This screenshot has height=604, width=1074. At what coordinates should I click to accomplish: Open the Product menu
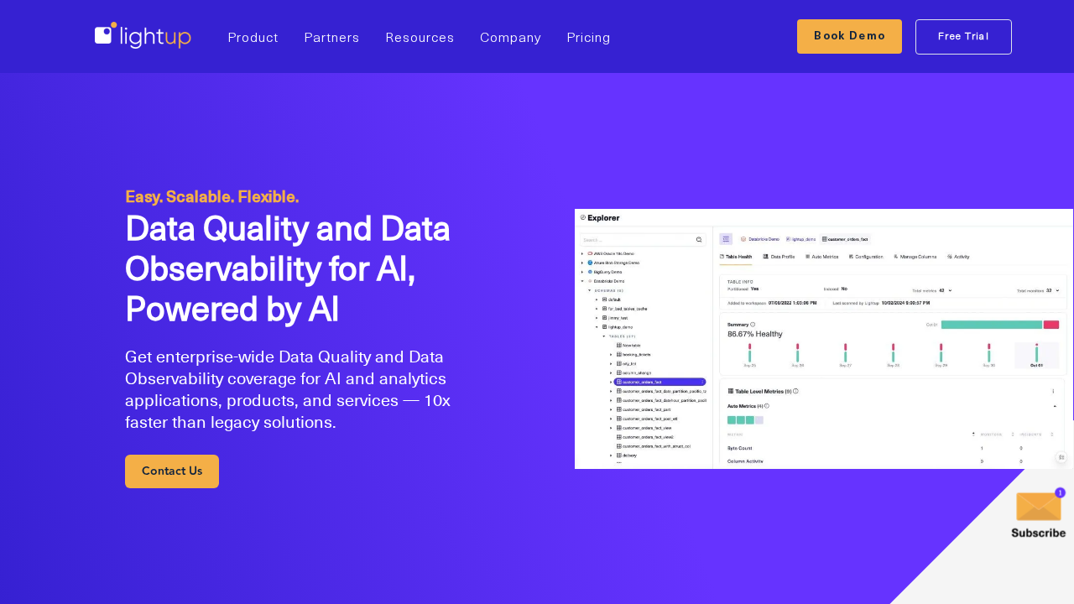(253, 38)
